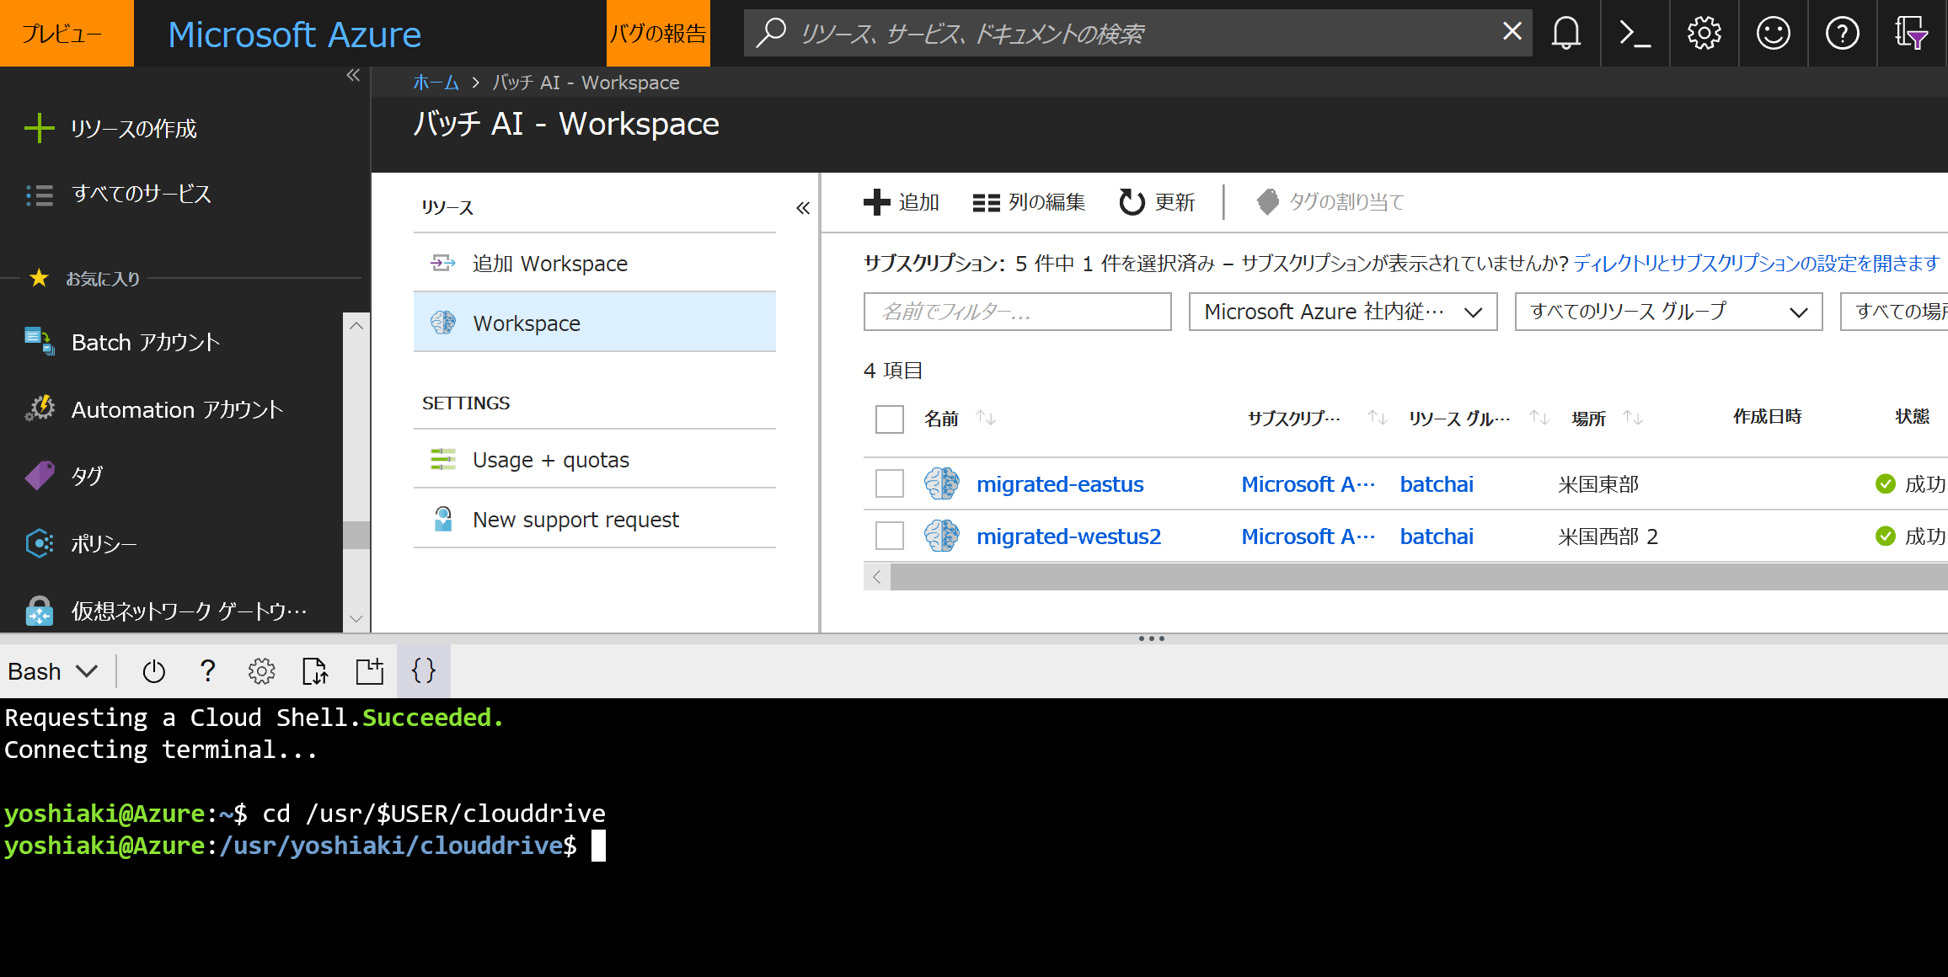The height and width of the screenshot is (977, 1948).
Task: Open the feedback smiley icon
Action: [x=1773, y=33]
